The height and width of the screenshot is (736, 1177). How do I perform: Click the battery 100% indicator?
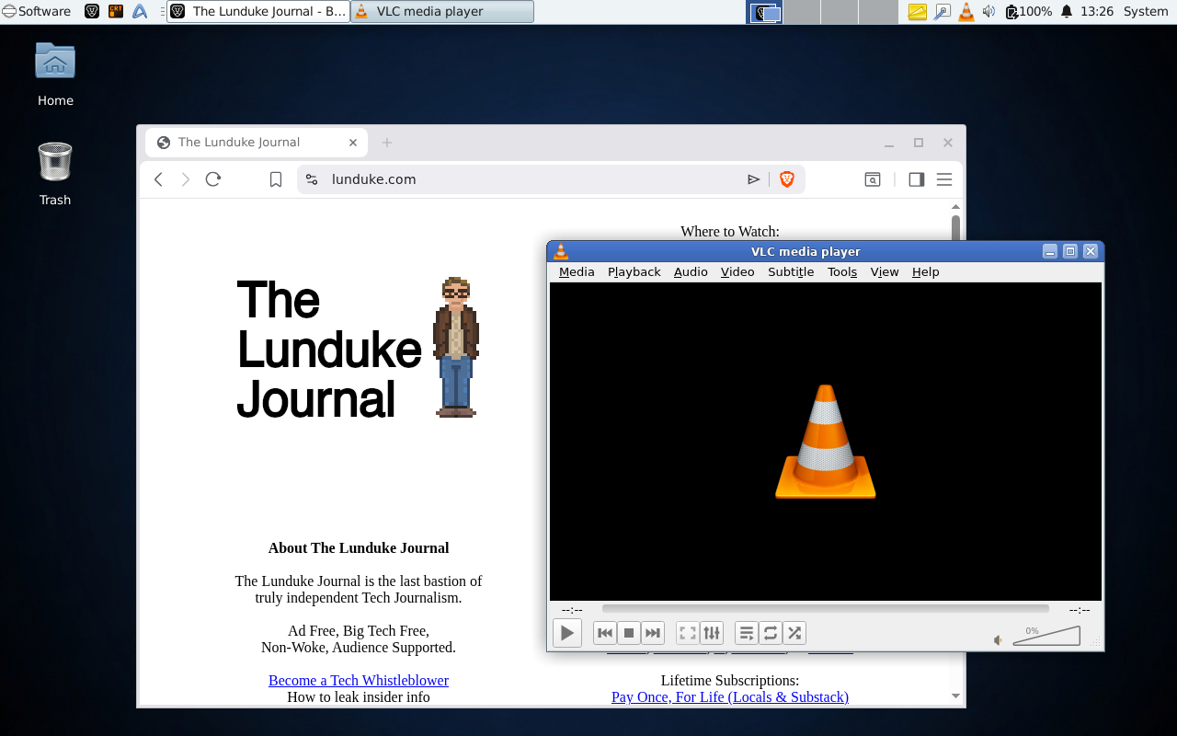click(x=1028, y=12)
